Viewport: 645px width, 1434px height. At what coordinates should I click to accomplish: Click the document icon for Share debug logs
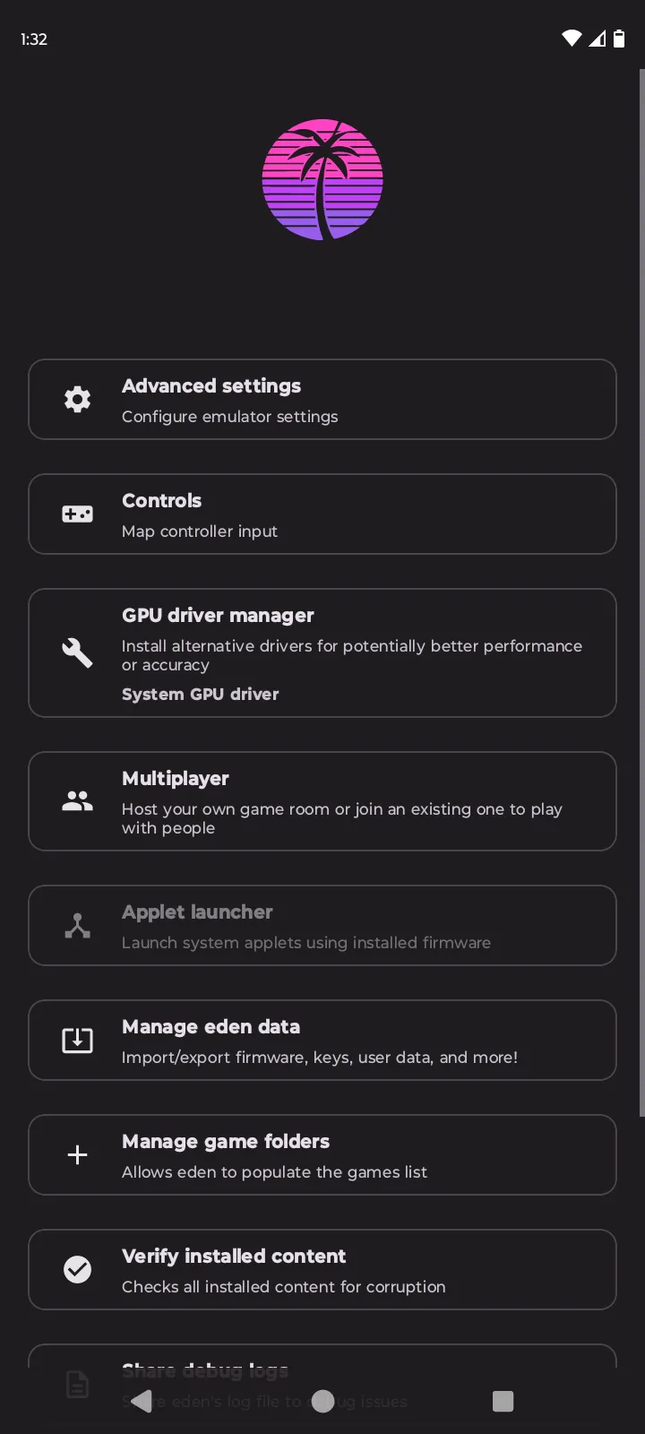78,1384
